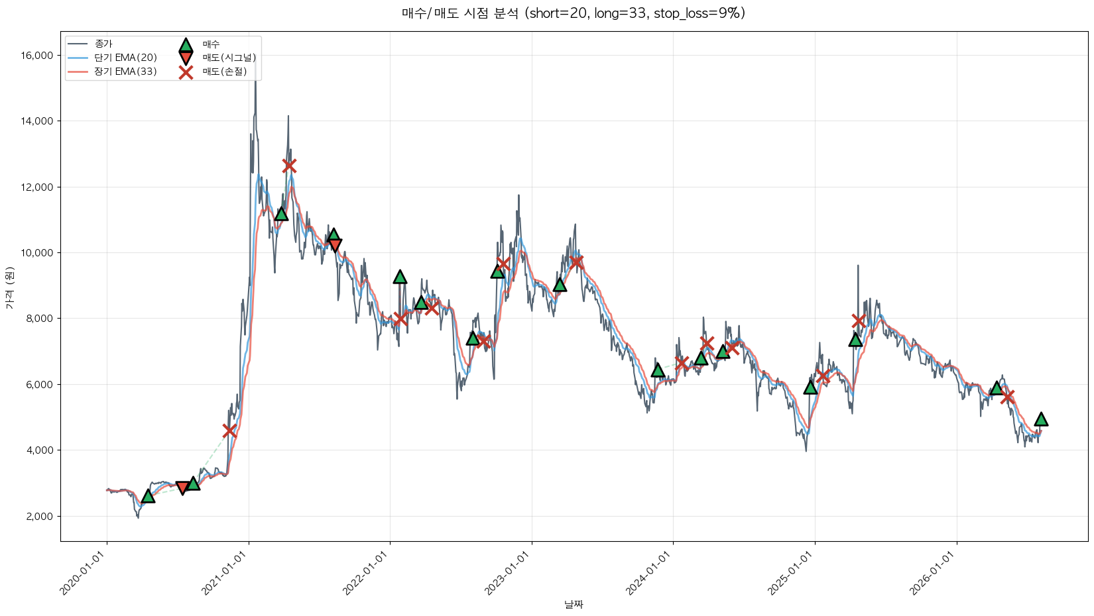Click the 매도(손절) legend label
This screenshot has height=616, width=1094.
[225, 72]
